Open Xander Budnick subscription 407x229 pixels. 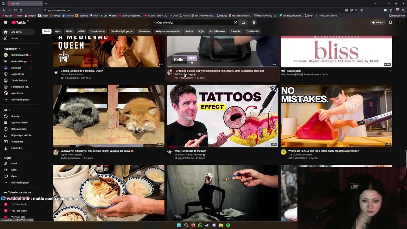pyautogui.click(x=18, y=80)
